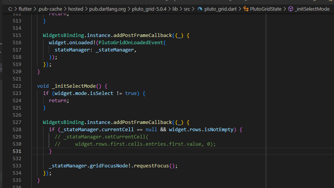Open the C: breadcrumb segment
Image resolution: width=334 pixels, height=188 pixels.
(10, 9)
